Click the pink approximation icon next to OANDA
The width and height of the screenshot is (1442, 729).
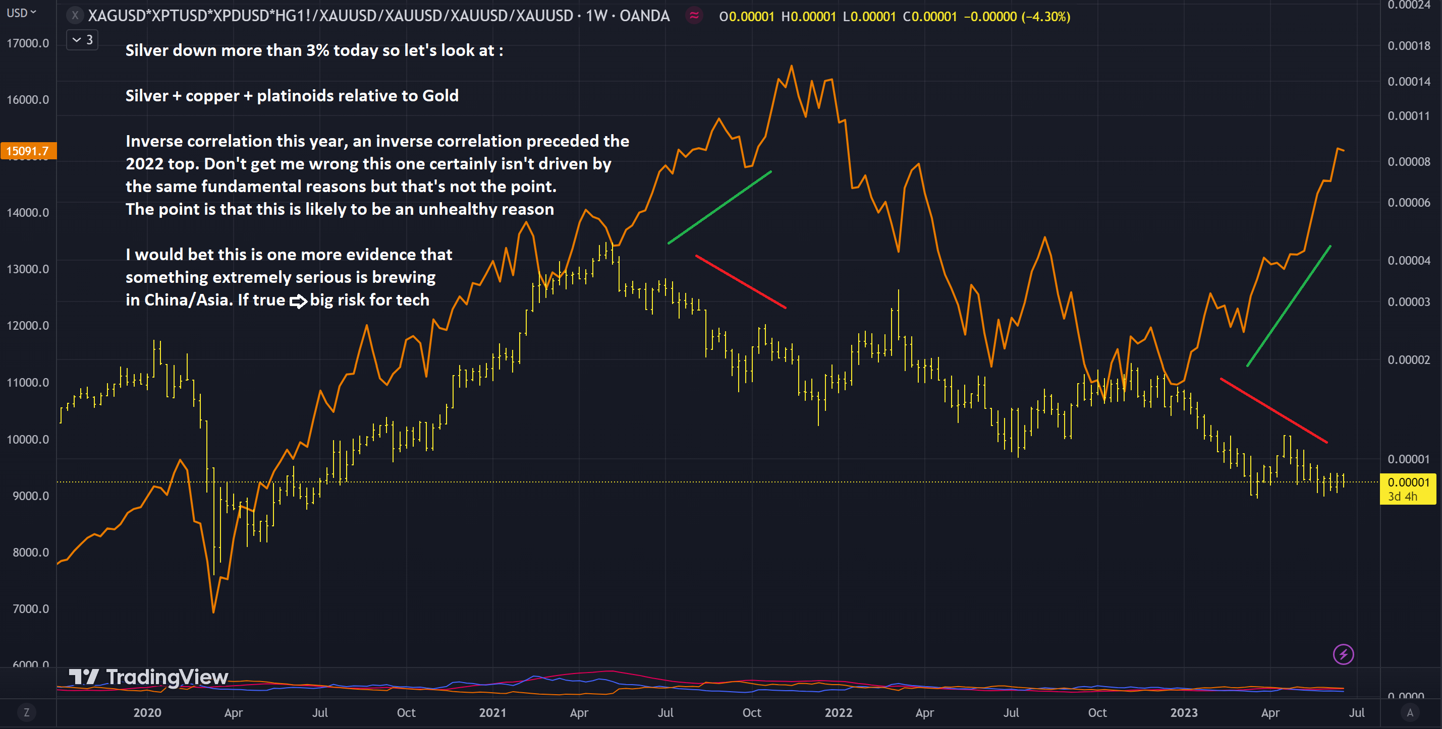[x=694, y=16]
